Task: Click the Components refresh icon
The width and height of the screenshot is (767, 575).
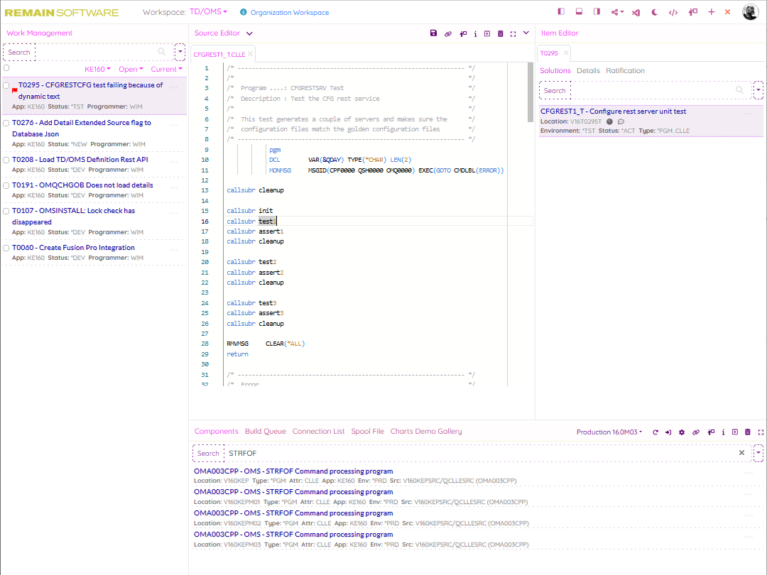Action: click(x=656, y=432)
